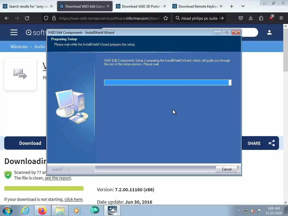Open the muted volume tray icon
Screen dimensions: 288x216
click(253, 211)
